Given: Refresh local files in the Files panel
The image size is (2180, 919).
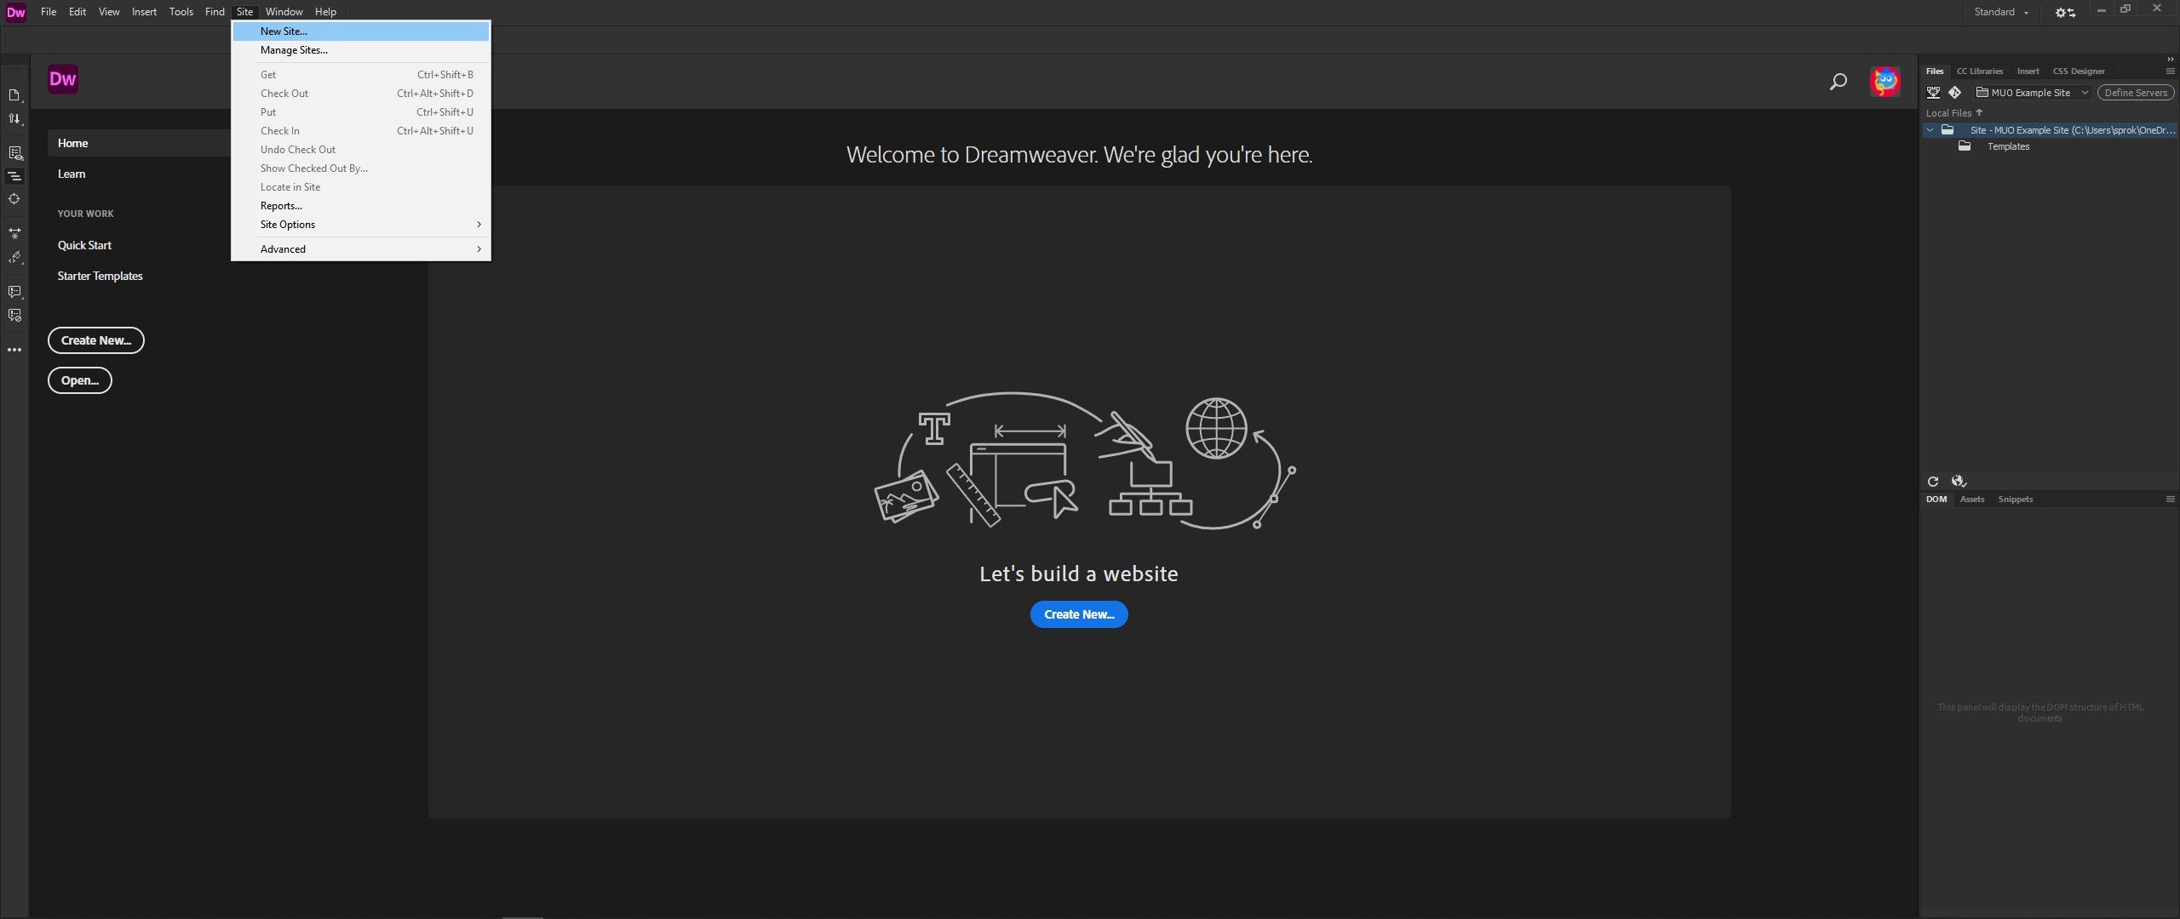Looking at the screenshot, I should 1931,481.
